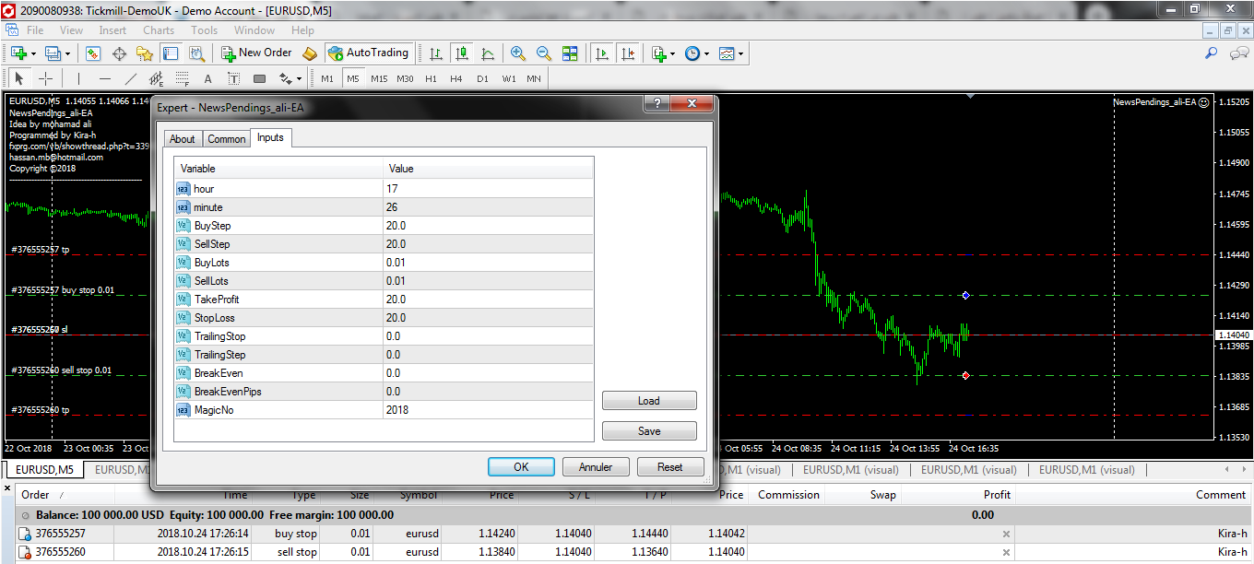The height and width of the screenshot is (564, 1254).
Task: Click the New Order toolbar button
Action: pyautogui.click(x=256, y=53)
